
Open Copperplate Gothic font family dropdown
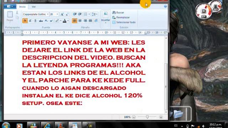point(48,14)
